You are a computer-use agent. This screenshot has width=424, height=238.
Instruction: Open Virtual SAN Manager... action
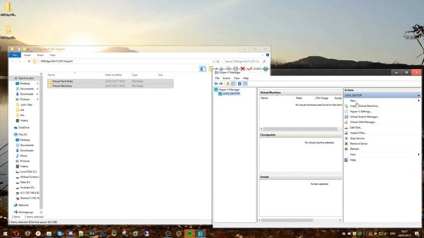coord(363,122)
